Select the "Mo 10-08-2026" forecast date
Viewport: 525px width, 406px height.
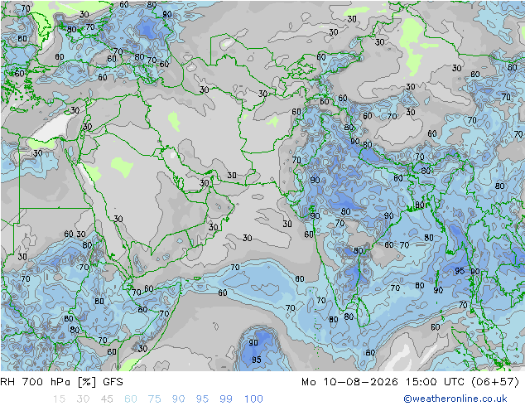coord(350,382)
